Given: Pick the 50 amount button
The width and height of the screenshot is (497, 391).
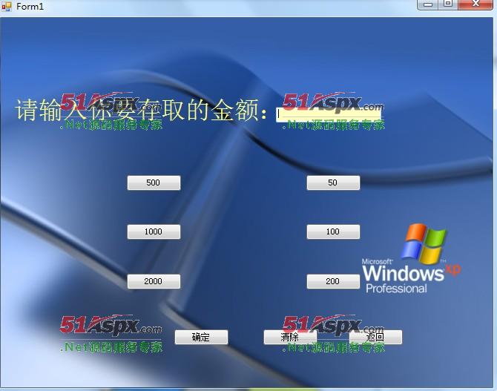Looking at the screenshot, I should tap(333, 183).
